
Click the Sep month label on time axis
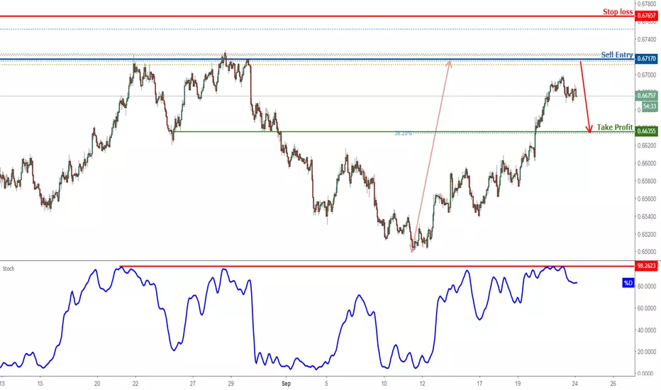coord(286,384)
